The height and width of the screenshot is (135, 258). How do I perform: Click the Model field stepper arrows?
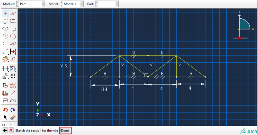62,4
